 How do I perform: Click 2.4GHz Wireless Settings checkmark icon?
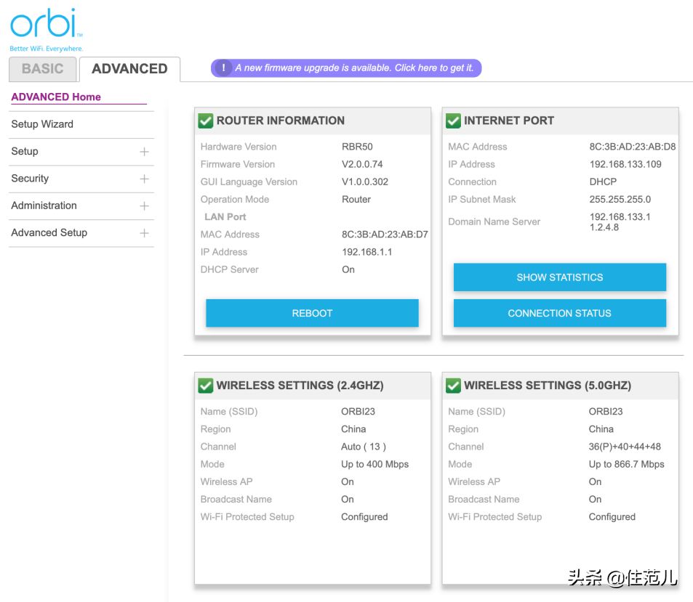(x=206, y=386)
